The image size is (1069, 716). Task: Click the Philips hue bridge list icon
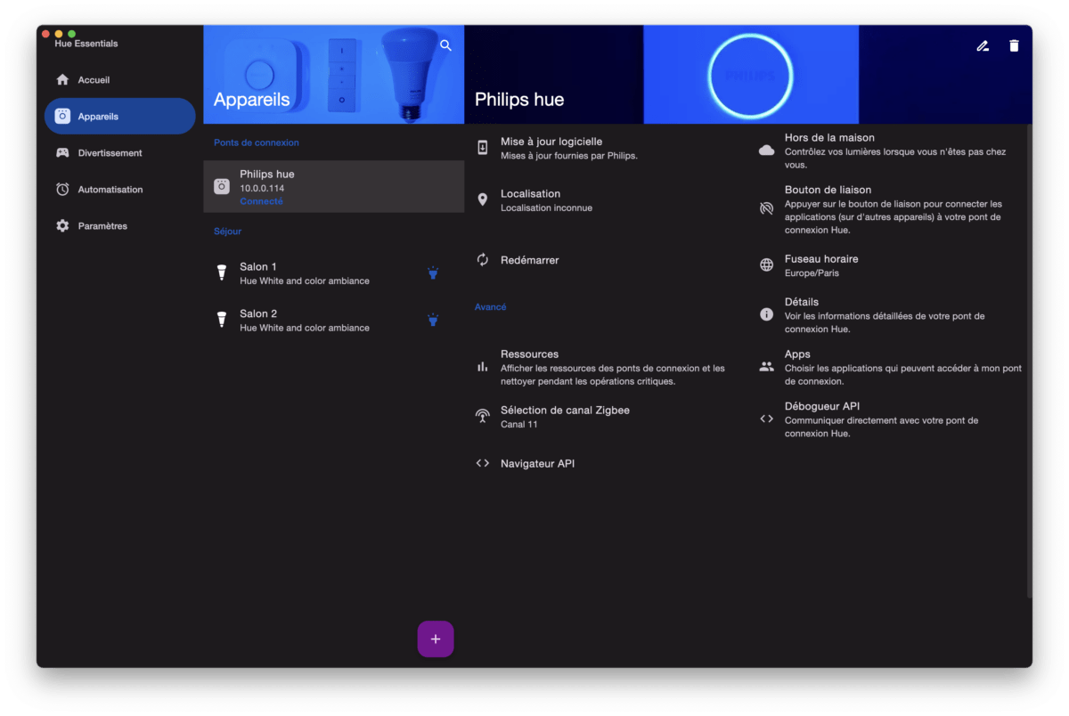click(222, 187)
